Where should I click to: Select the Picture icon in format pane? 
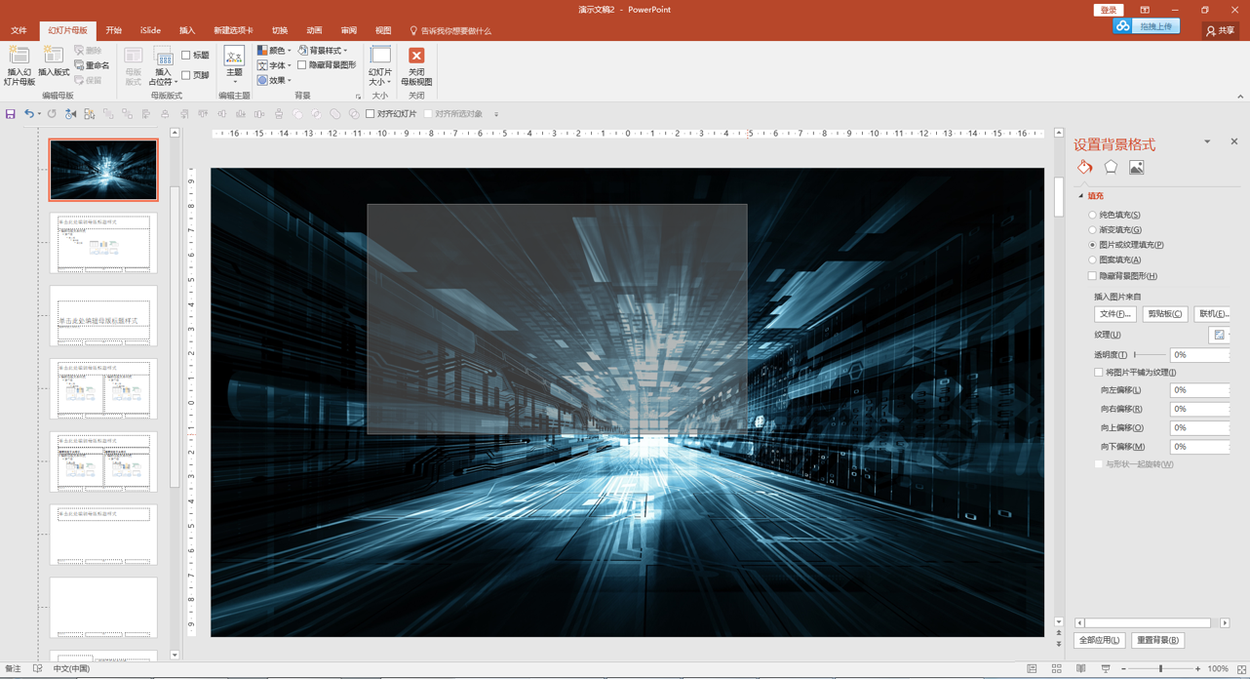tap(1136, 168)
